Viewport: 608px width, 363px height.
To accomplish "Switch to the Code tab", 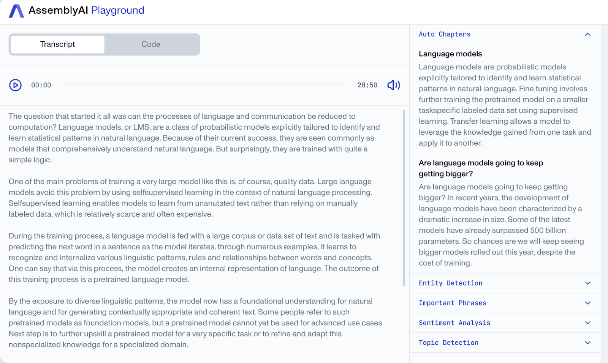I will click(x=151, y=44).
